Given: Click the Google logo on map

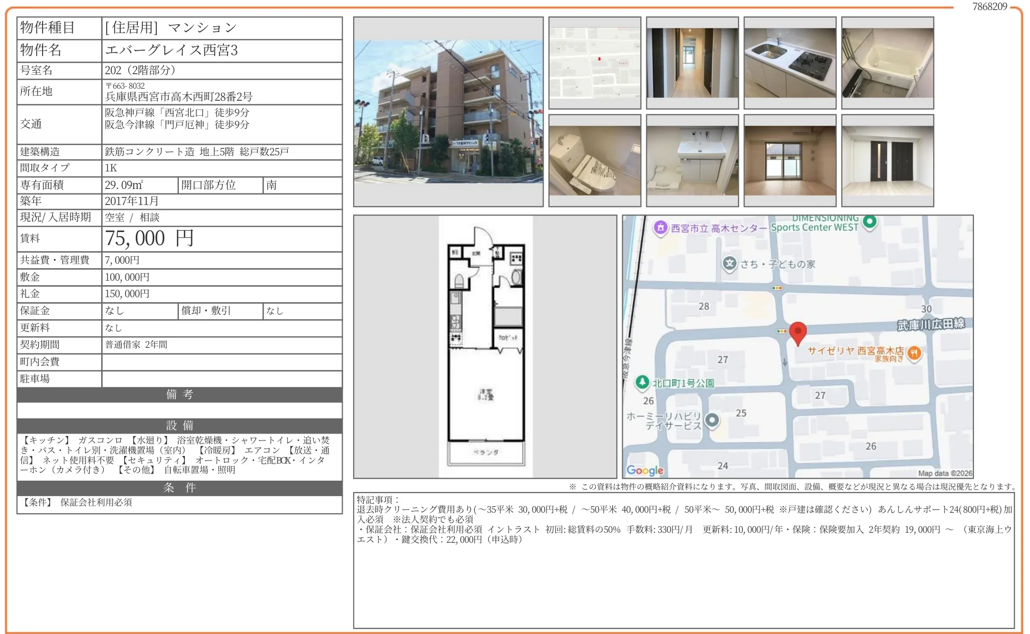Looking at the screenshot, I should coord(645,470).
